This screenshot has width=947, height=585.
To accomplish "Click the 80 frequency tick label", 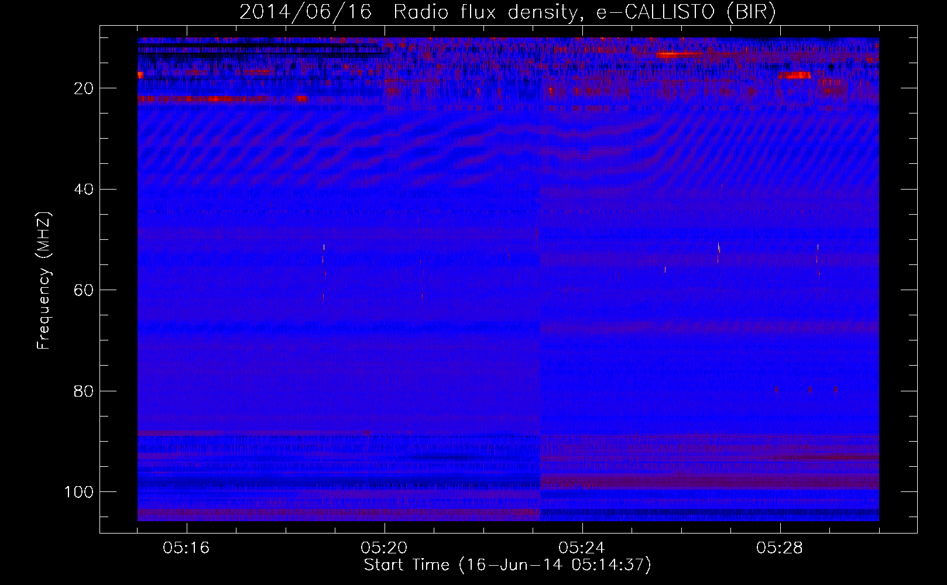I will coord(85,391).
